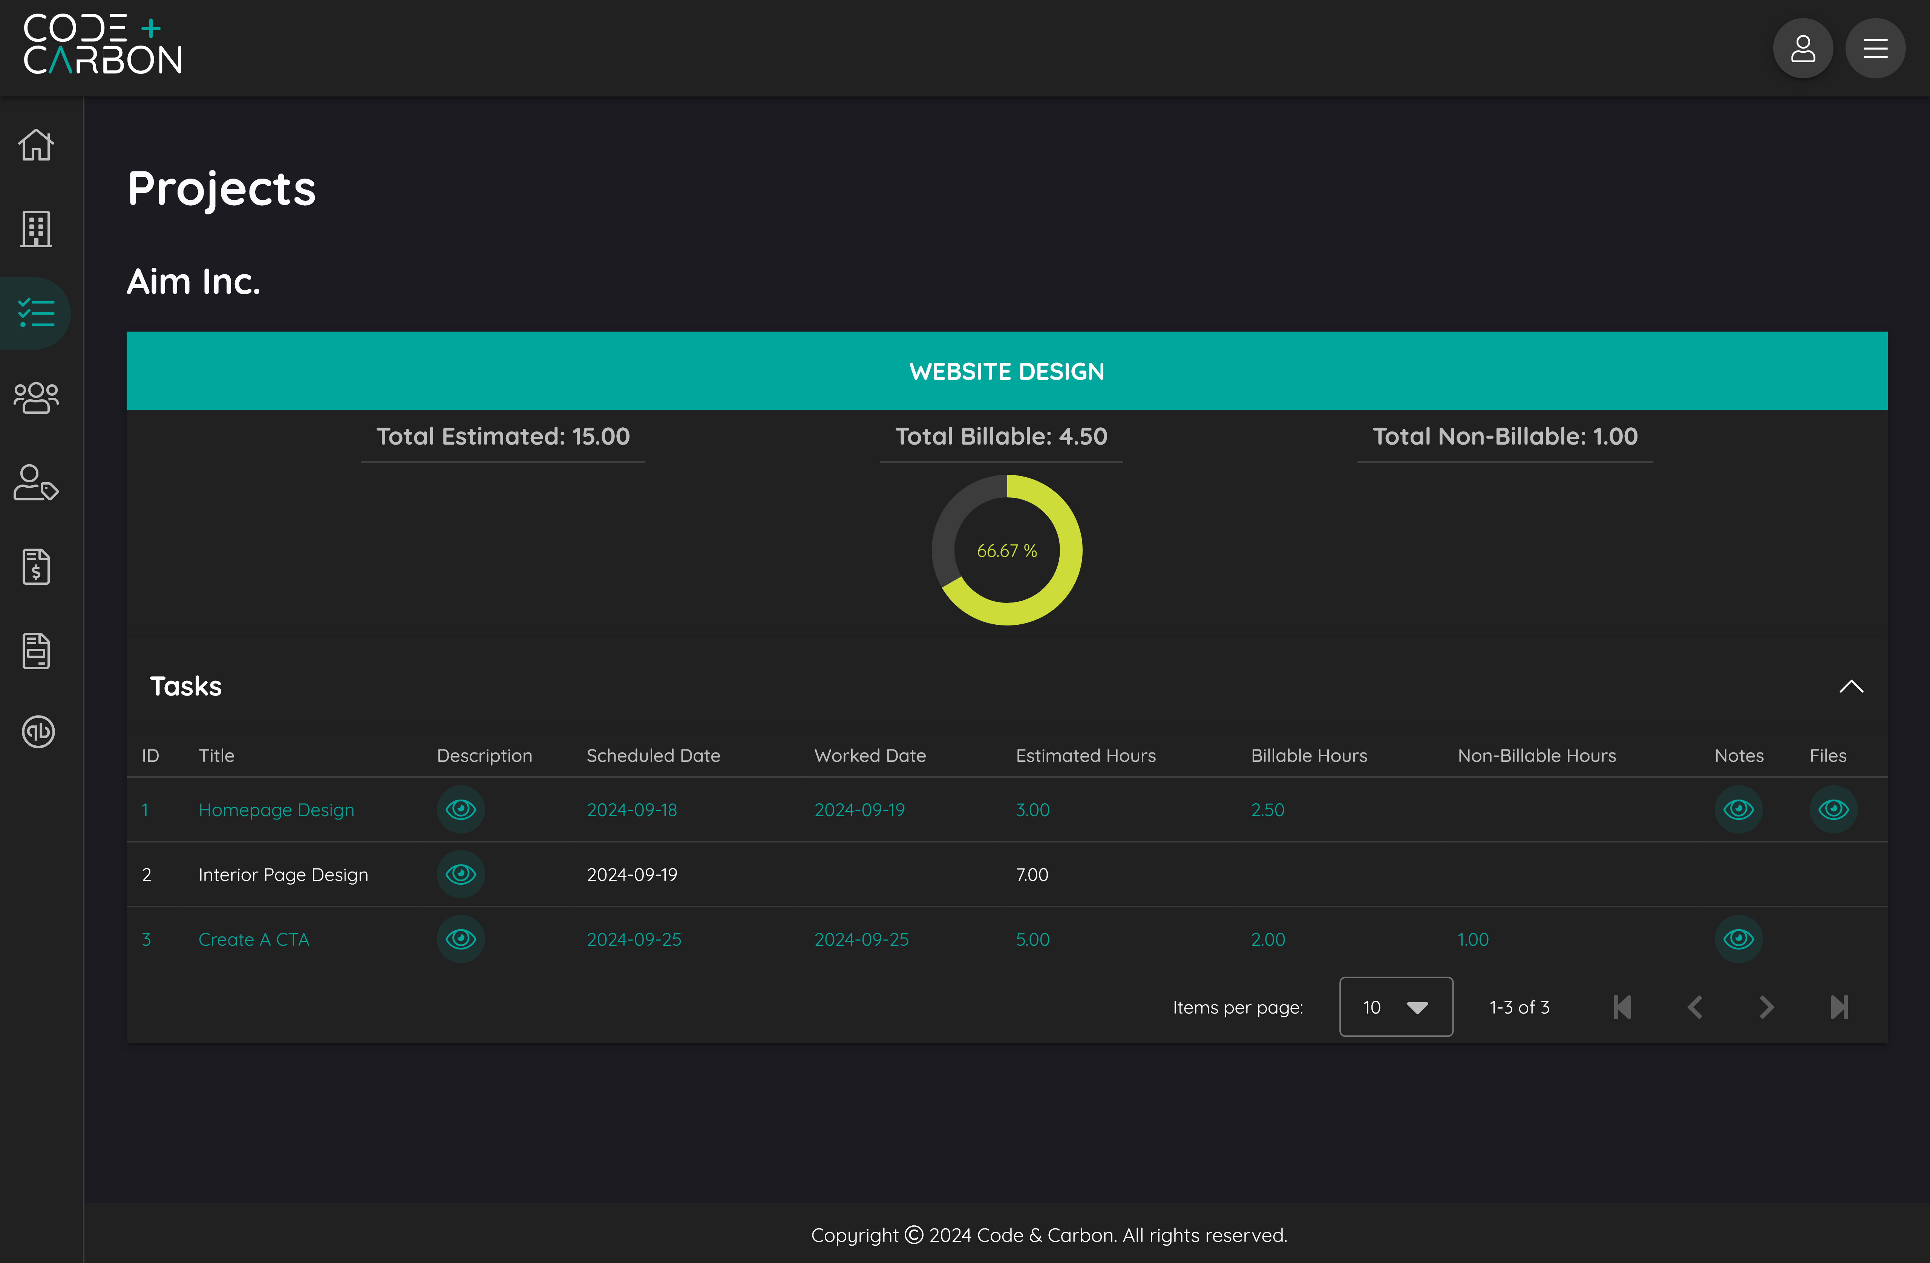Click worked date 2024-09-19 for Homepage Design

click(859, 810)
